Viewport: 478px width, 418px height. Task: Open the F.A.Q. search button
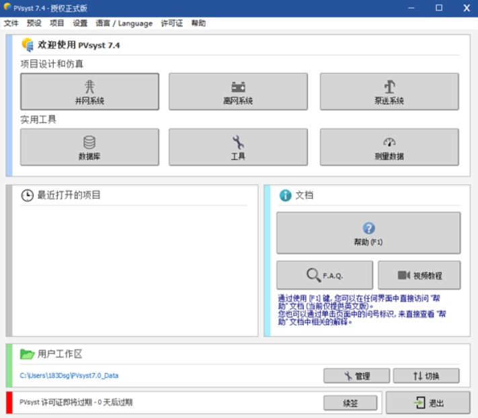tap(325, 275)
